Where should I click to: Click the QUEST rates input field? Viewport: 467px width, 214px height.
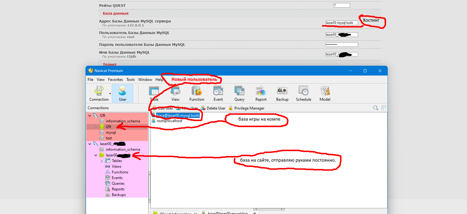342,5
